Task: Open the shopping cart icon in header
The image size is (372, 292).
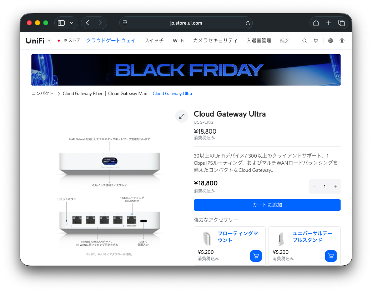Action: [316, 41]
